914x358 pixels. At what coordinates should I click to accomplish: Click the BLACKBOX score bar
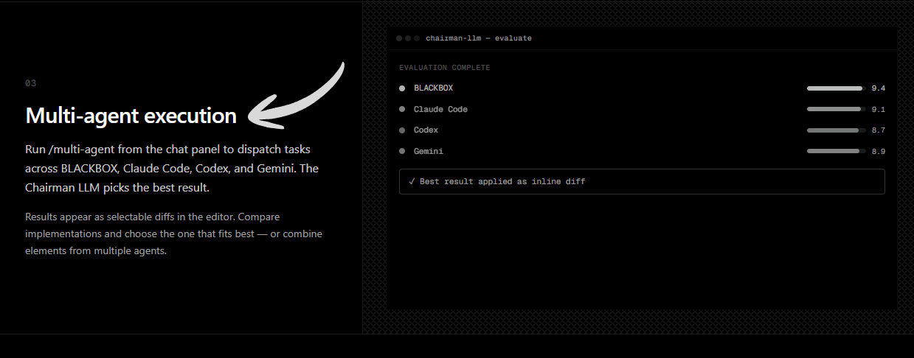pyautogui.click(x=837, y=88)
